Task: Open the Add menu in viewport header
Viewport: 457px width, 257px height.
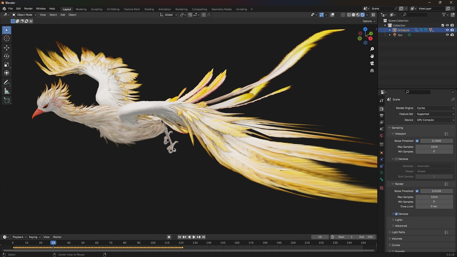Action: pos(63,15)
